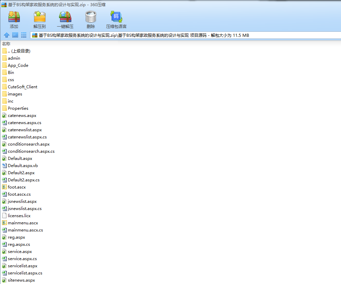Select the Bin folder icon
Screen dimensions: 341x284
coord(4,73)
